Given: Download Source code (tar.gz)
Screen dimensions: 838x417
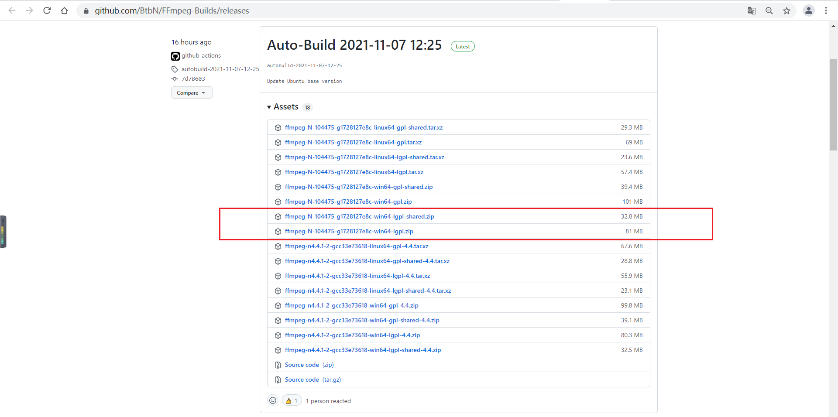Looking at the screenshot, I should [x=313, y=379].
